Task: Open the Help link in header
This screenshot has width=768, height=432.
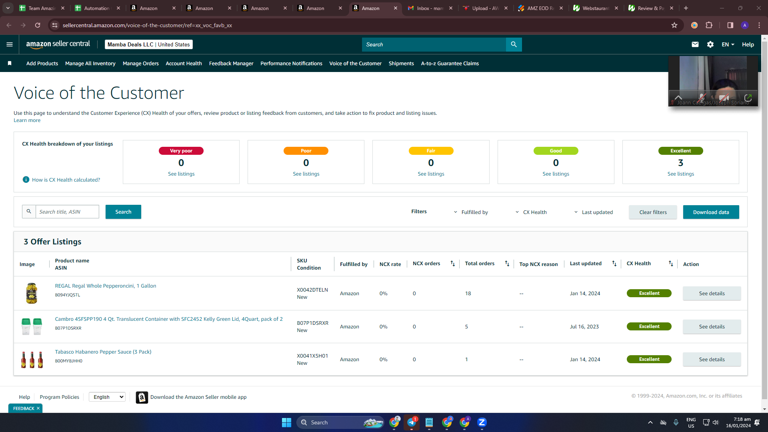Action: (x=748, y=44)
